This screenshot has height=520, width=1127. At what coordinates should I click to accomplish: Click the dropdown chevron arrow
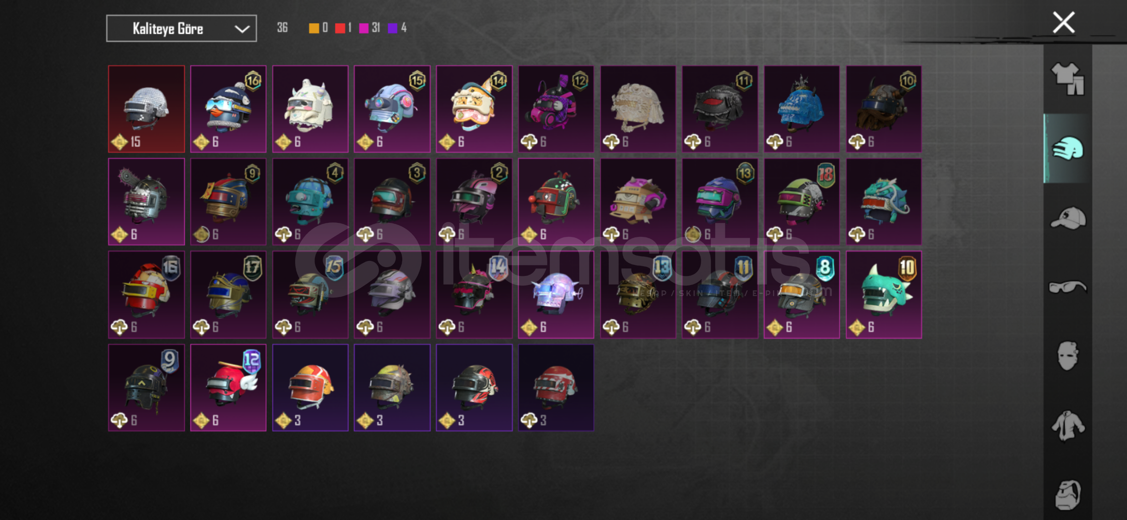click(x=242, y=29)
